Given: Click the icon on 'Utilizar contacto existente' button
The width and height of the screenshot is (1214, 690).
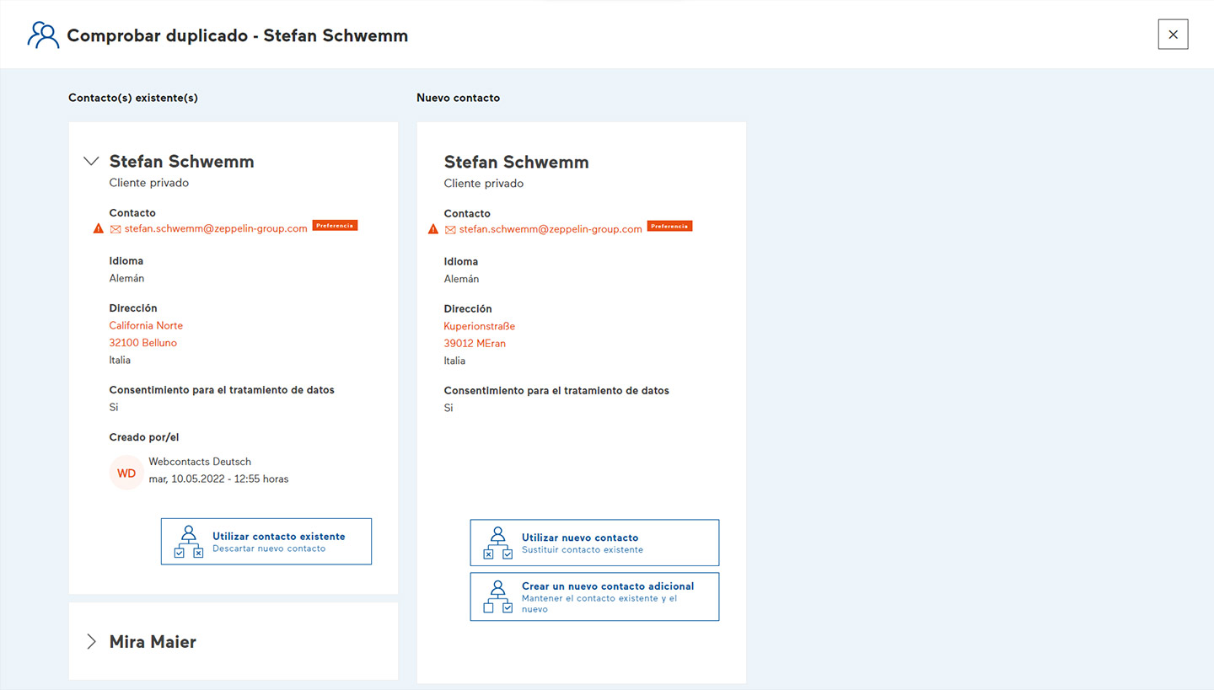Looking at the screenshot, I should click(189, 542).
